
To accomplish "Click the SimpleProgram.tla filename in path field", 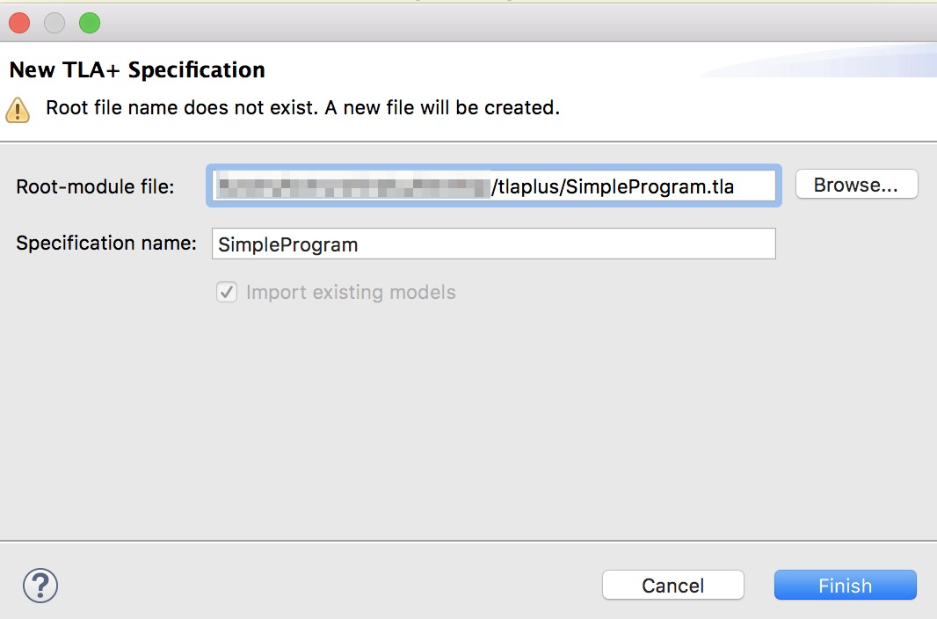I will [650, 186].
